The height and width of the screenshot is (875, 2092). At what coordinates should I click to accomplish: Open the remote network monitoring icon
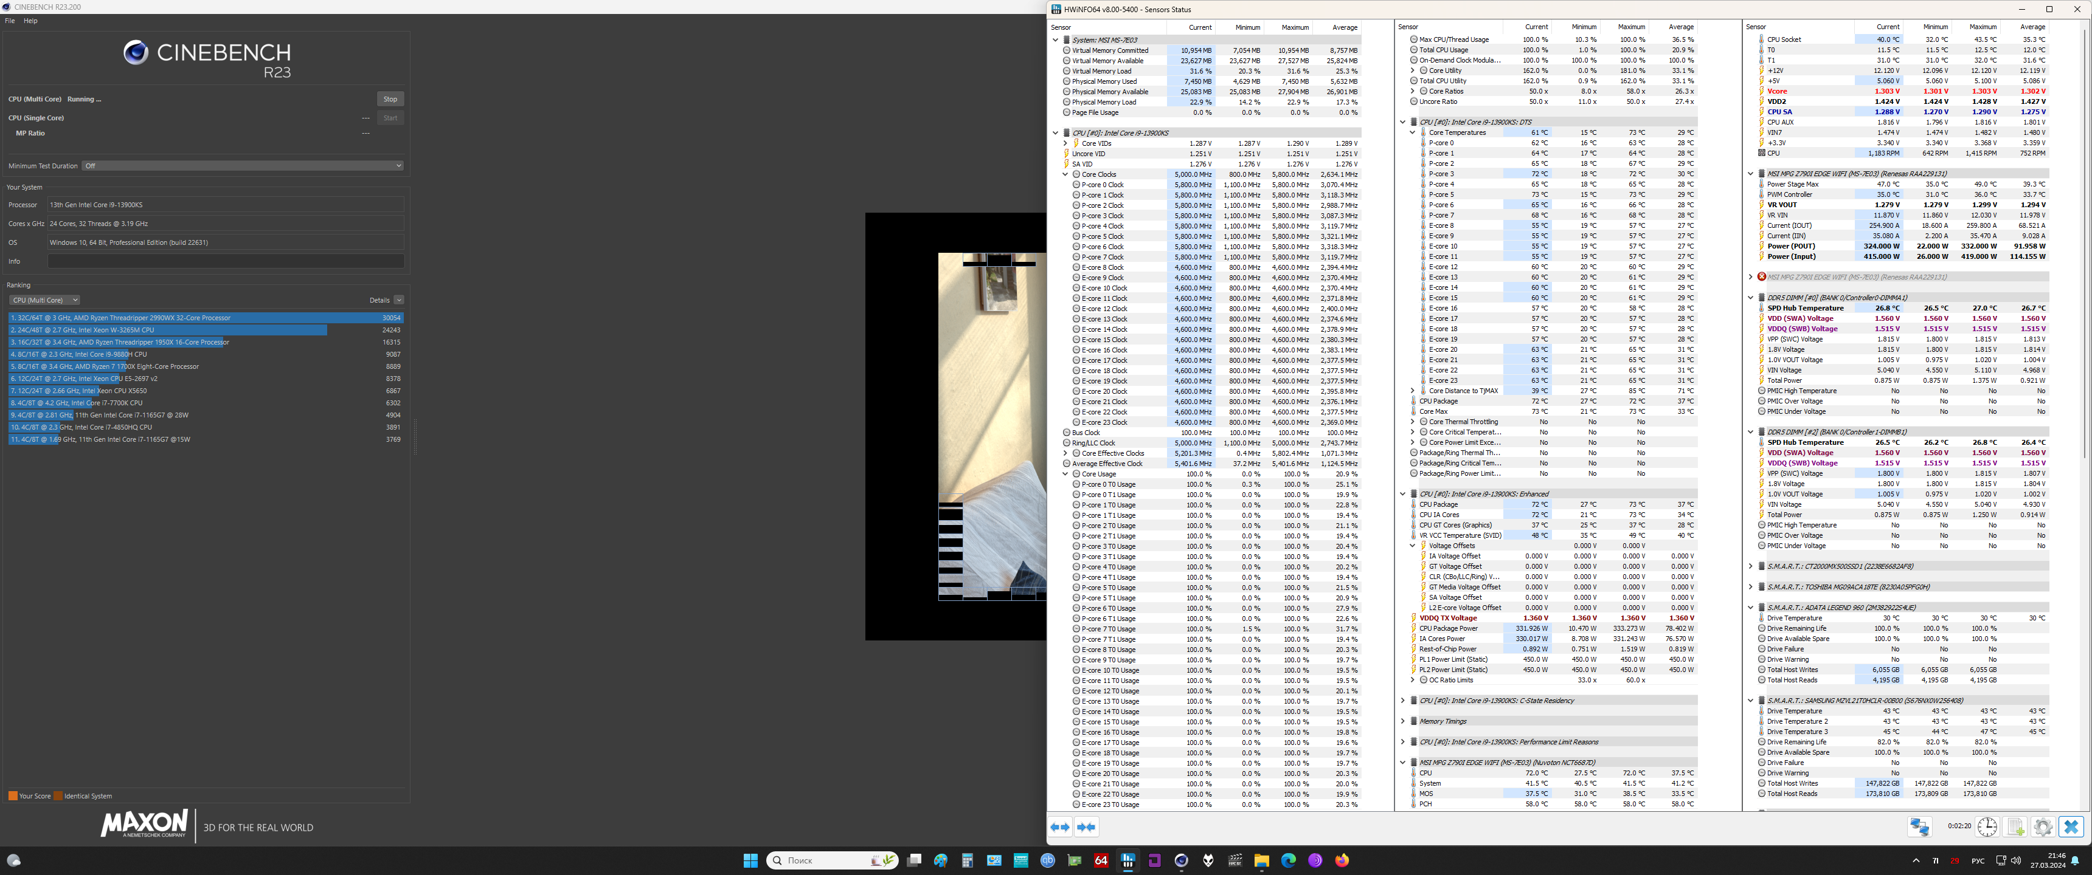pos(1919,826)
